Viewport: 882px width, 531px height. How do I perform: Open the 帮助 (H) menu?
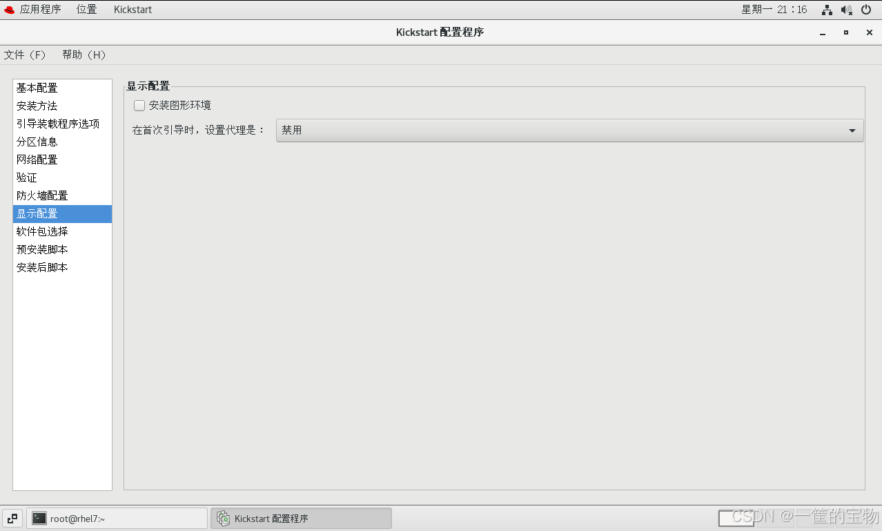[x=84, y=55]
